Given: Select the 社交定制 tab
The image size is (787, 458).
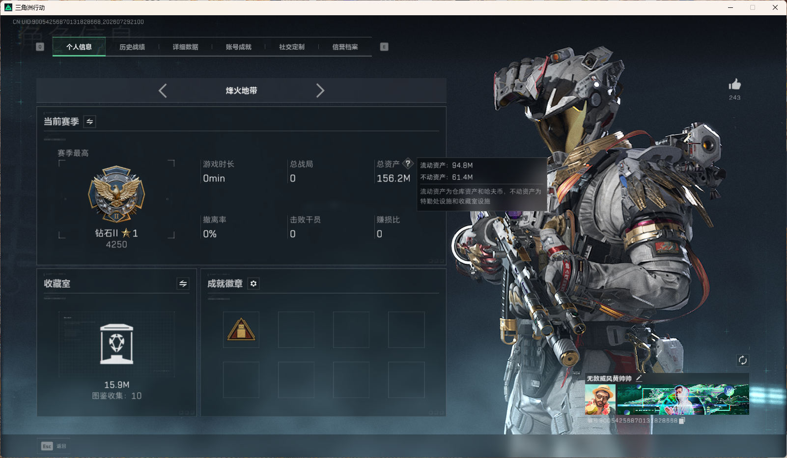Looking at the screenshot, I should 292,47.
